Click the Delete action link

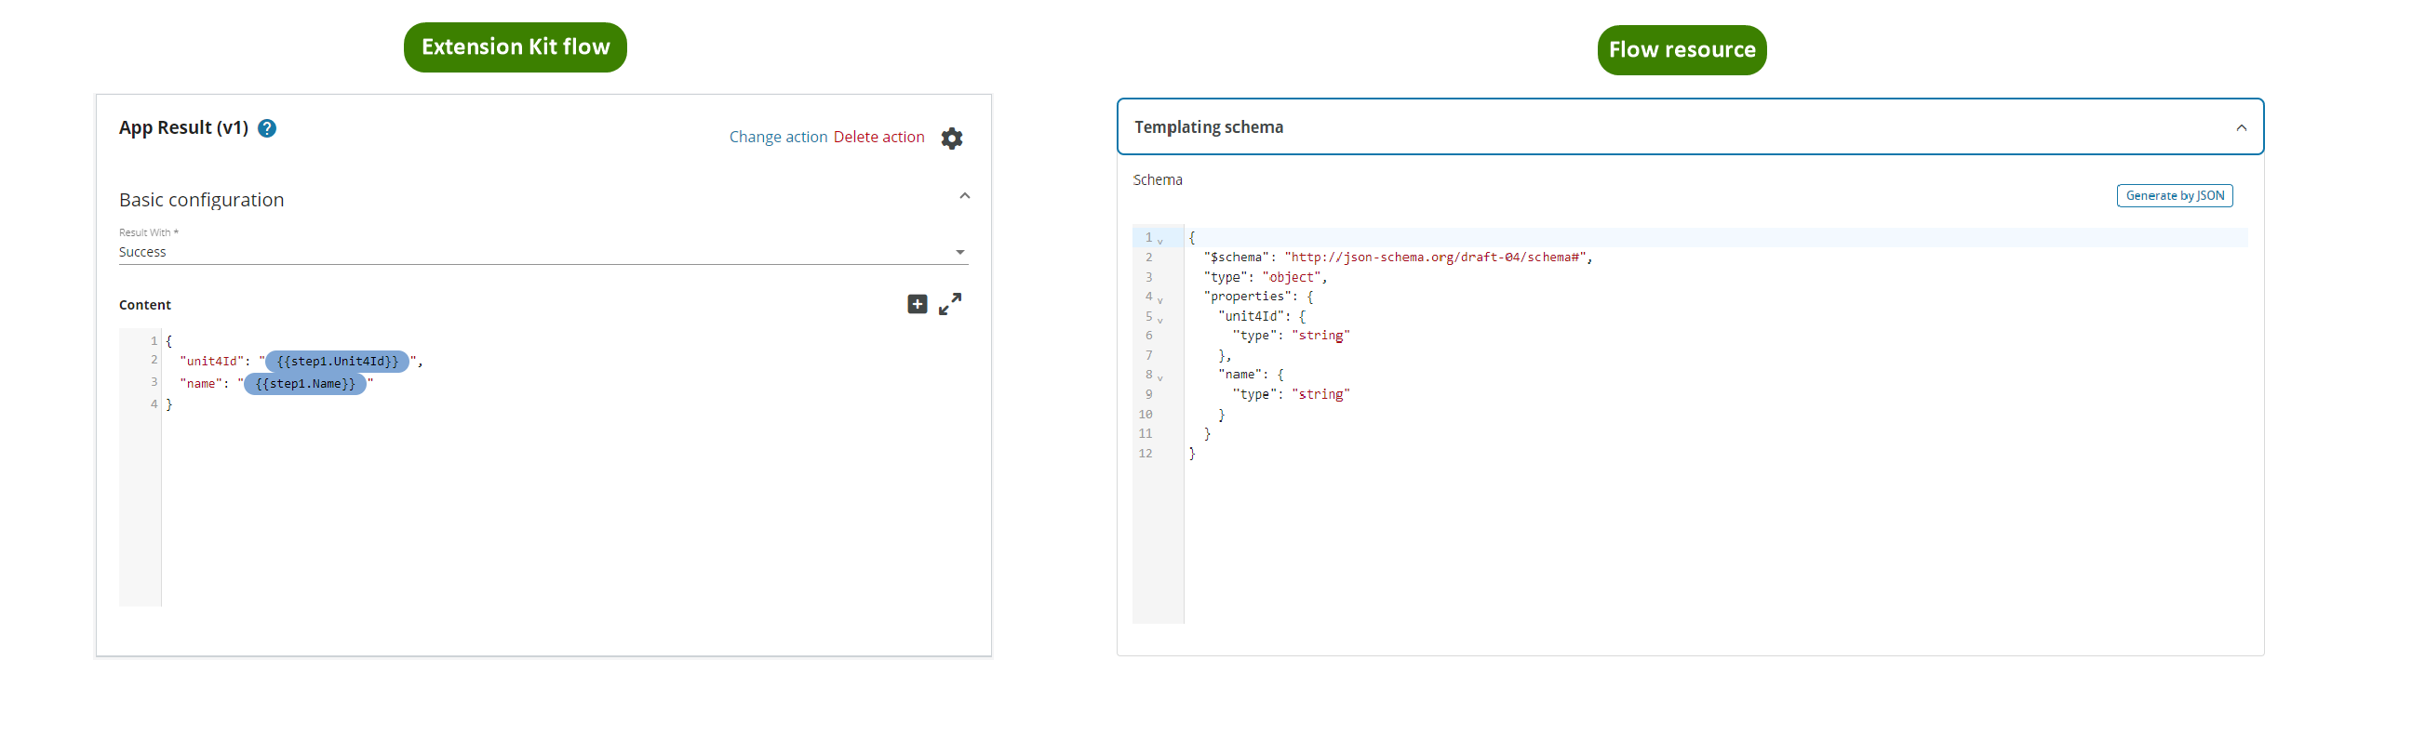pos(878,137)
